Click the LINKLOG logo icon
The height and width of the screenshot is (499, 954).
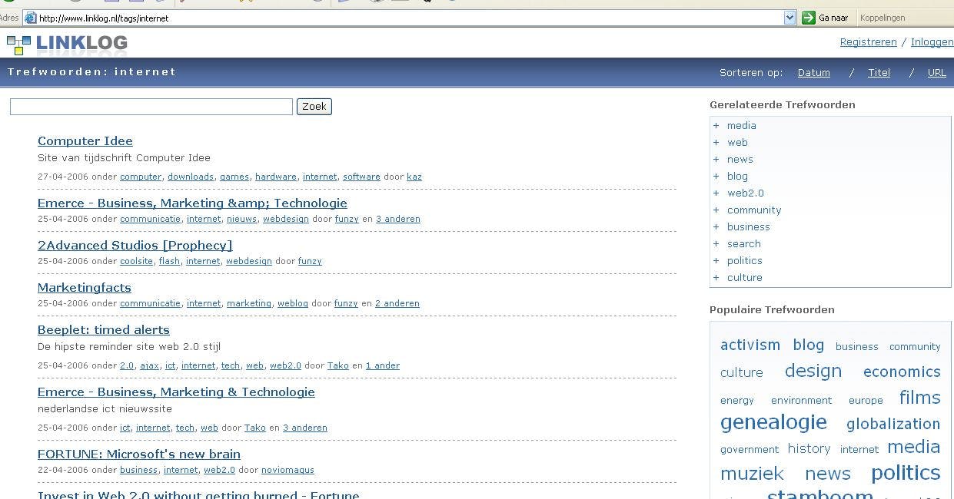(x=18, y=44)
